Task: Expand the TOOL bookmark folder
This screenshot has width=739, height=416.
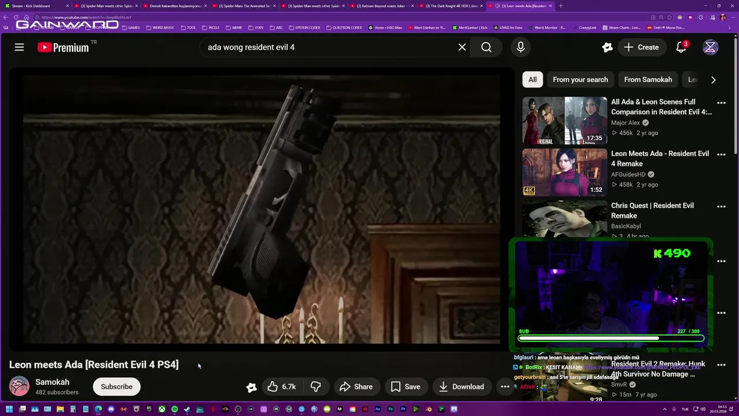Action: 188,27
